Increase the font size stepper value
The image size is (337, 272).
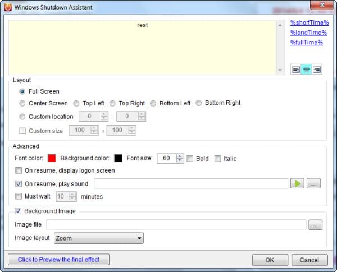[180, 156]
